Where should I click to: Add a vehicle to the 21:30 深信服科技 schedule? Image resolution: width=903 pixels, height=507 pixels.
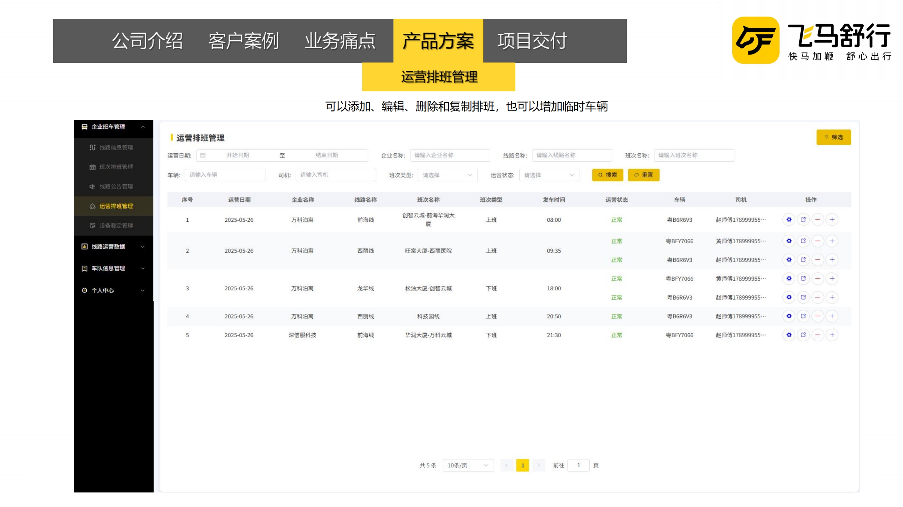[x=832, y=335]
